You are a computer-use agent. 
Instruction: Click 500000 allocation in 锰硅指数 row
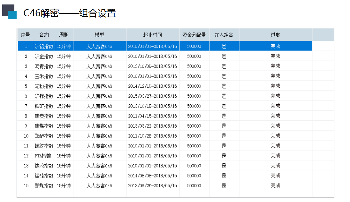(194, 176)
